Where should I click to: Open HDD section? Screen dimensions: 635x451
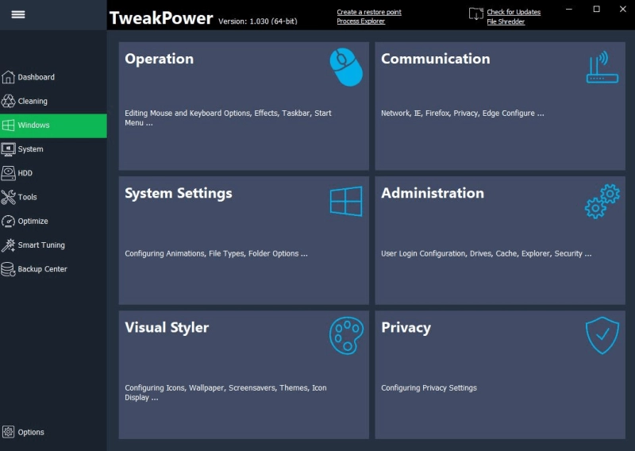point(53,173)
